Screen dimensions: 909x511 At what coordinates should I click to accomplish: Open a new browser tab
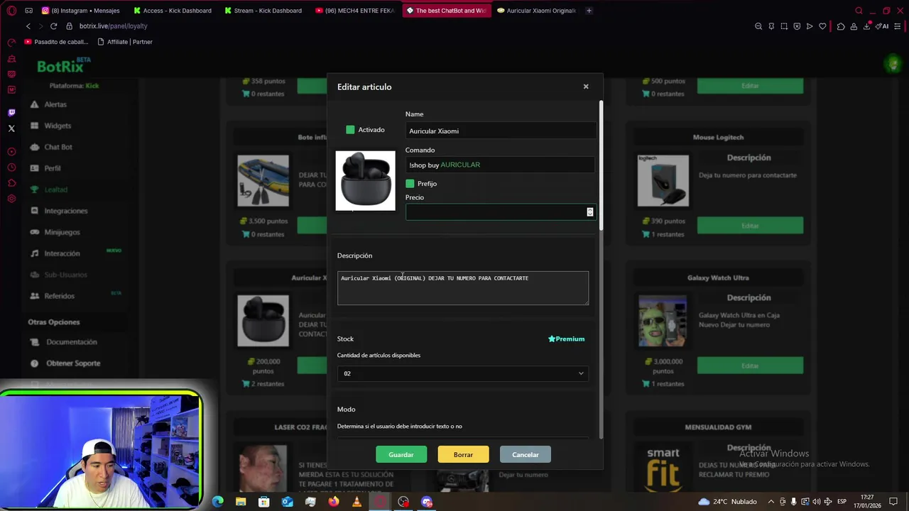[589, 11]
